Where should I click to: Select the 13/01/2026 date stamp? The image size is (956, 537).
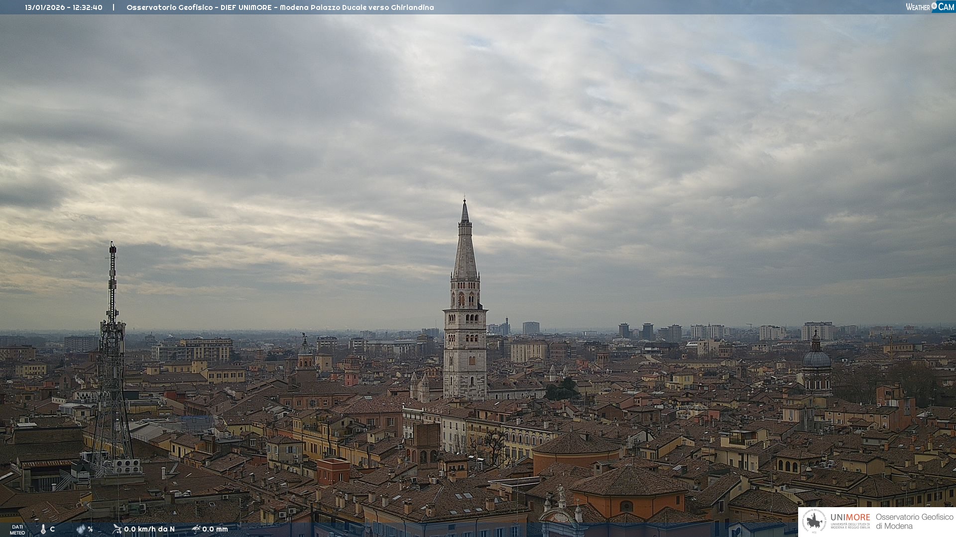point(45,7)
